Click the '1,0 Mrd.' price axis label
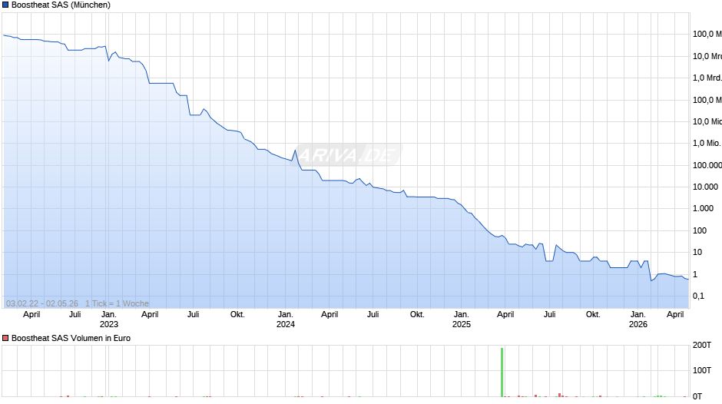 click(707, 78)
